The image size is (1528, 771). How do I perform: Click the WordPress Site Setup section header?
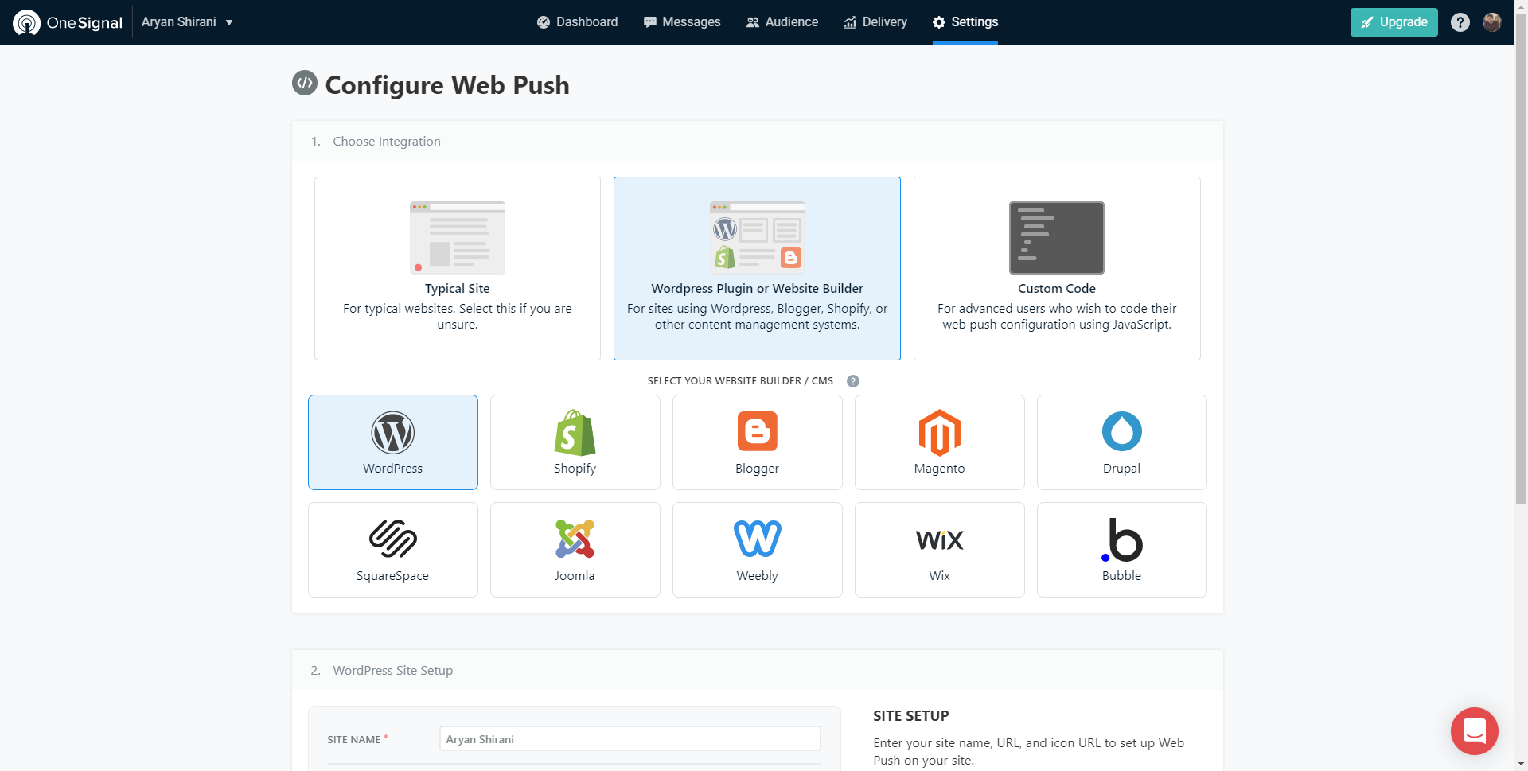(758, 670)
